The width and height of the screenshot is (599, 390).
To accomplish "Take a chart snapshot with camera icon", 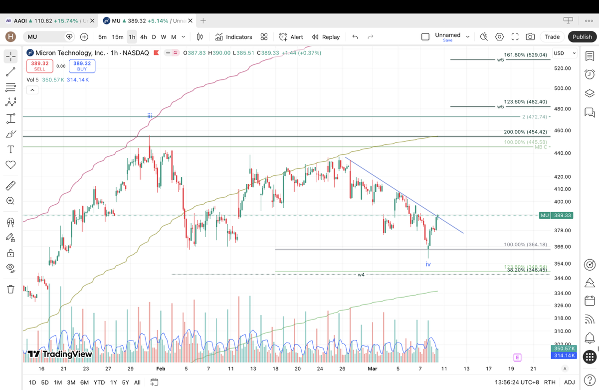I will click(530, 37).
